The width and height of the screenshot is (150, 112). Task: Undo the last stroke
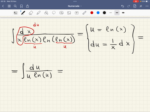click(122, 6)
